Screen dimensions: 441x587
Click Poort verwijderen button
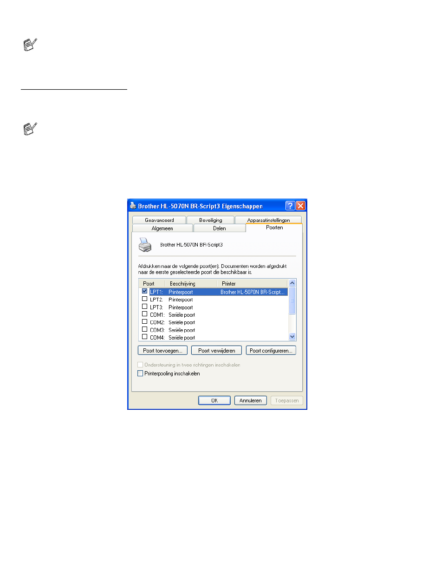click(216, 350)
